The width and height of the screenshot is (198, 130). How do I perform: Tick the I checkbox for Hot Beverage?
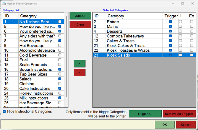[60, 46]
